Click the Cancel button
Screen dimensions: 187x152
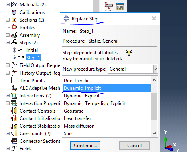(x=134, y=146)
